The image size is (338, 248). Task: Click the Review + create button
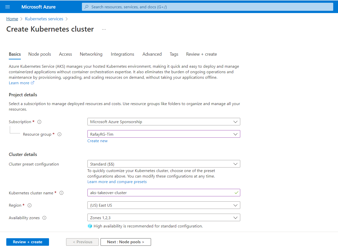pos(28,242)
